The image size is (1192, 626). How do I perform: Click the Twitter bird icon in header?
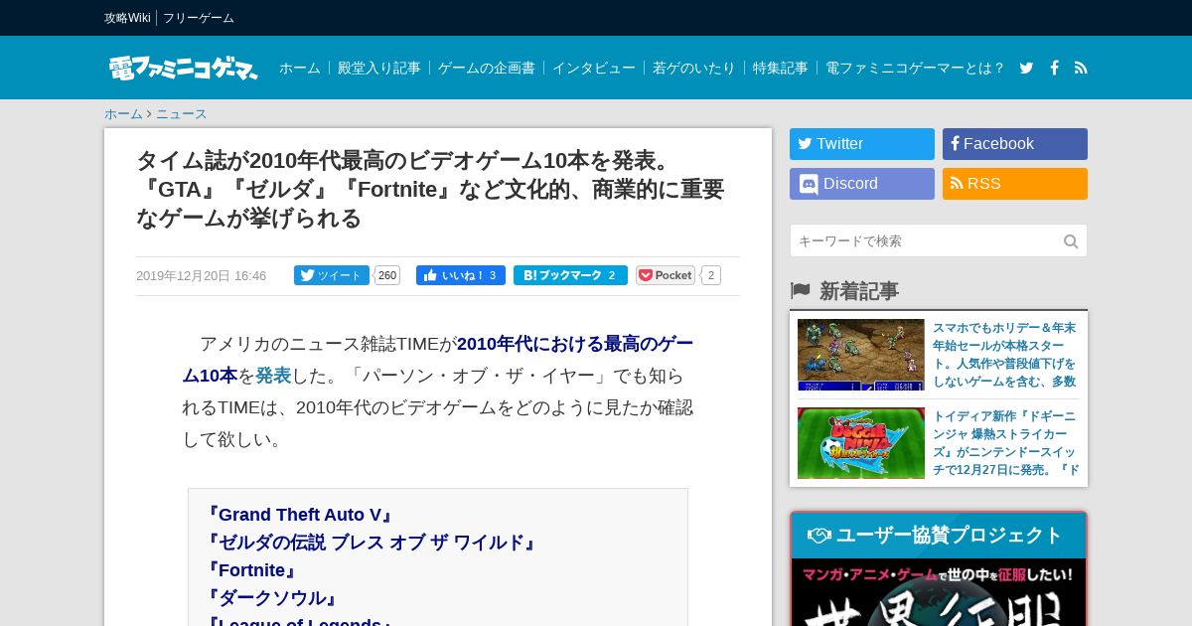point(1026,68)
